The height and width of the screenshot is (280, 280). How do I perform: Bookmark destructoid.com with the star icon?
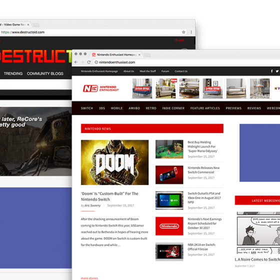[x=183, y=32]
